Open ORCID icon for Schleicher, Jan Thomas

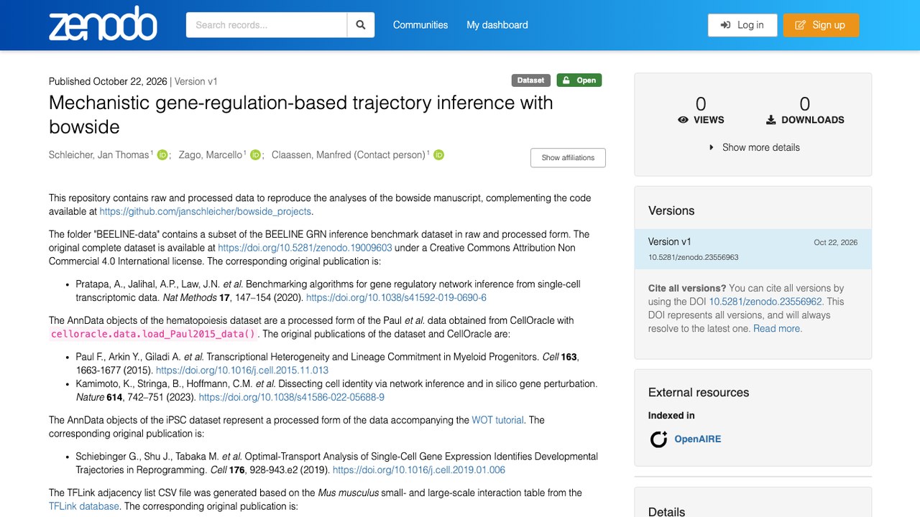point(162,155)
